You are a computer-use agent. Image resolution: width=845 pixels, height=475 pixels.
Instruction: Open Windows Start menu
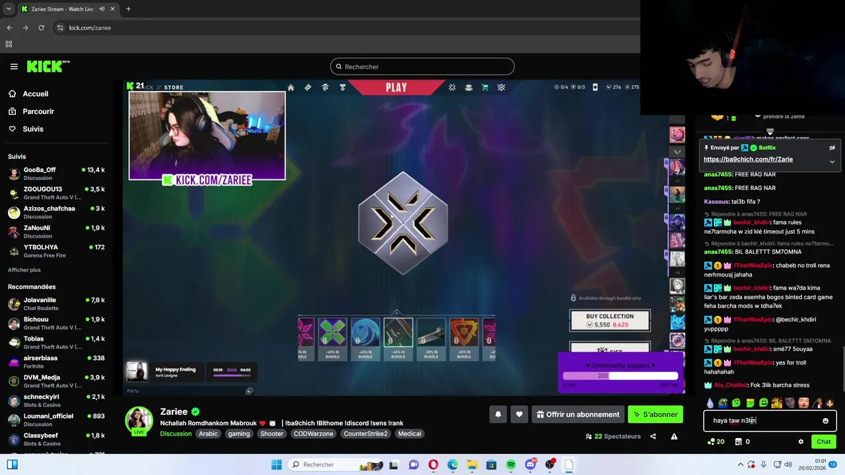(277, 464)
